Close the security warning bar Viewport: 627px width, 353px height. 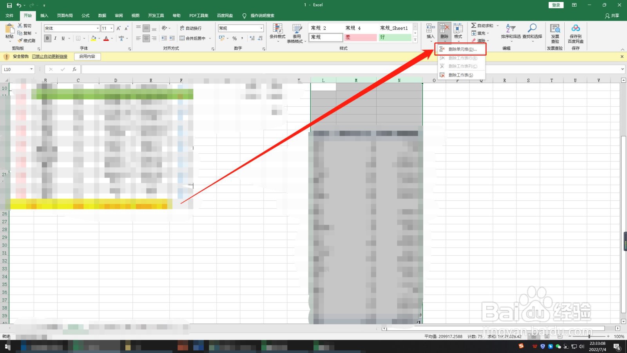622,57
